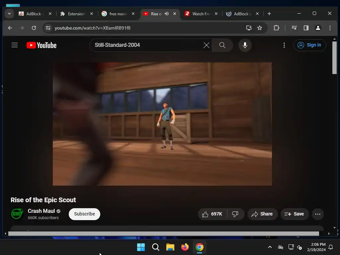Open media controls icon in toolbar
Viewport: 340px width, 255px height.
pyautogui.click(x=294, y=28)
